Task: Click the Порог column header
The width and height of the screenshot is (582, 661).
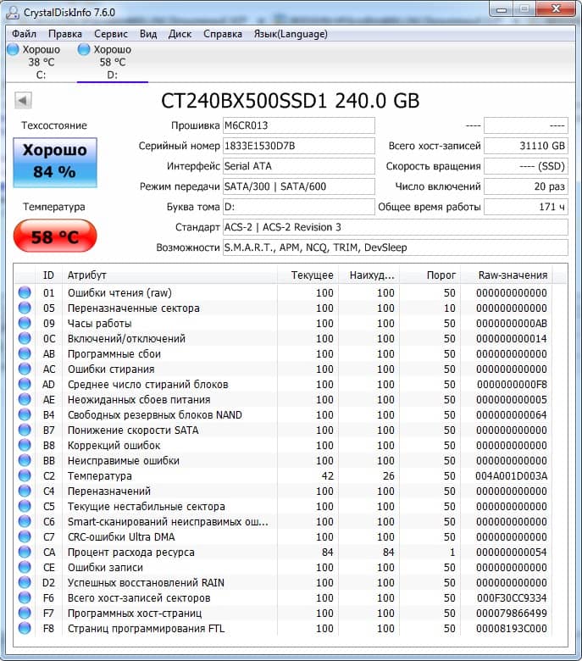Action: (430, 275)
